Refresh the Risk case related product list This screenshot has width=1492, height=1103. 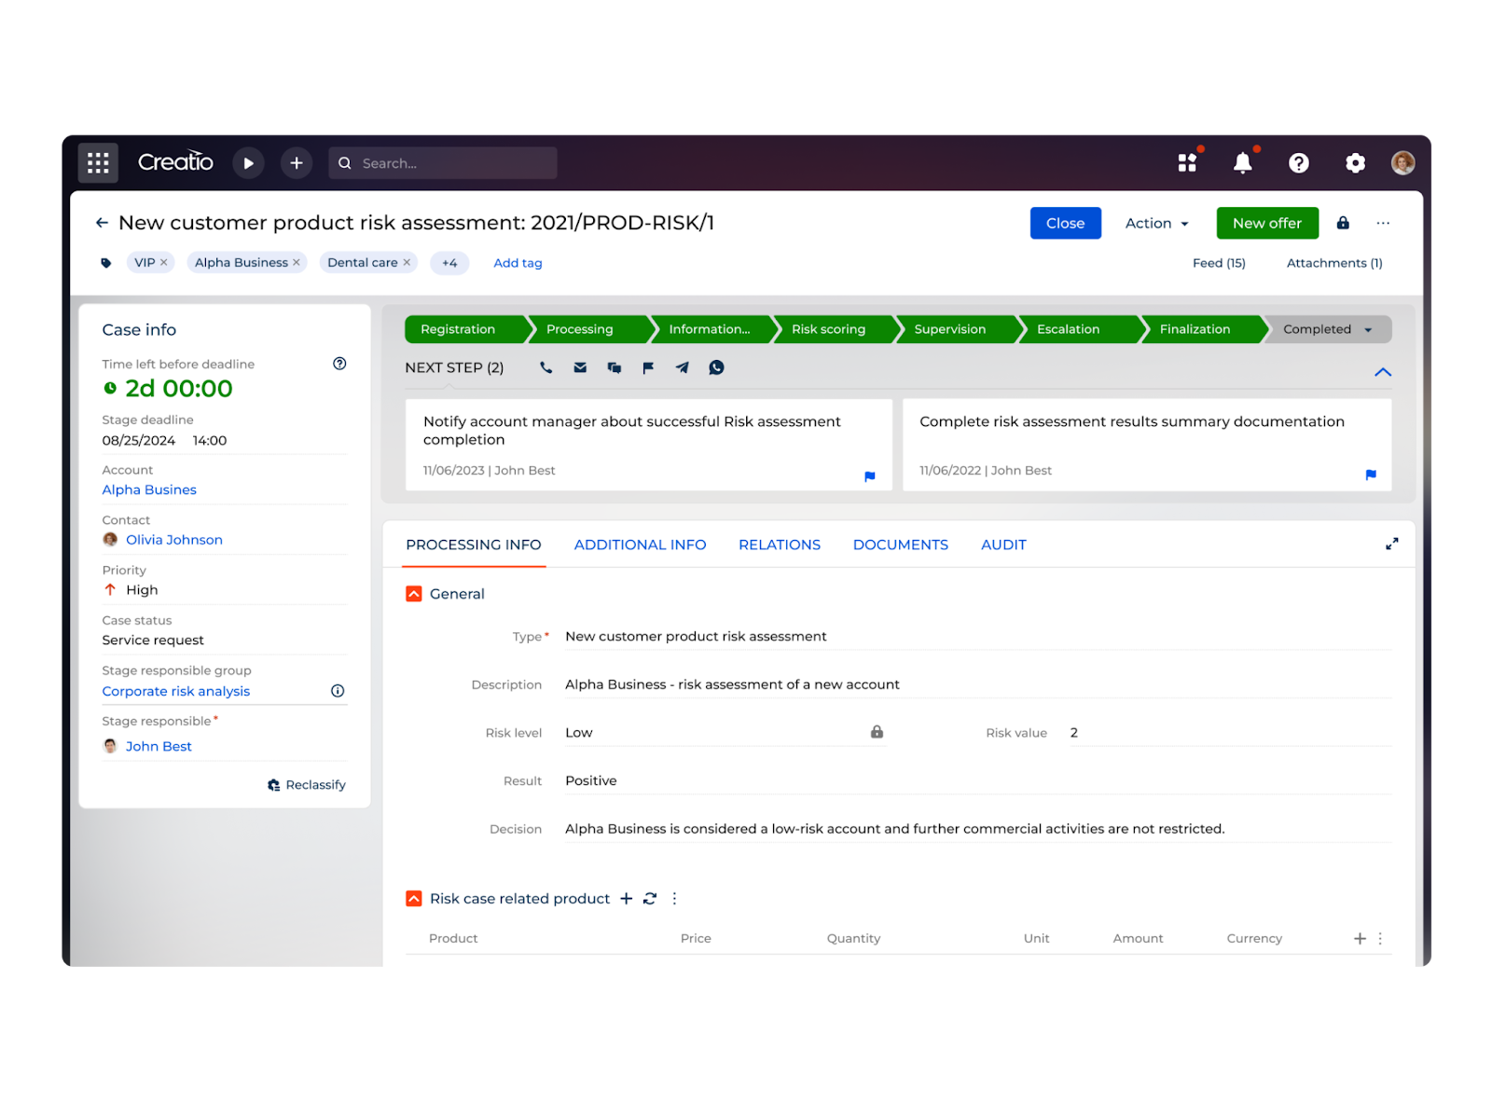click(x=650, y=898)
